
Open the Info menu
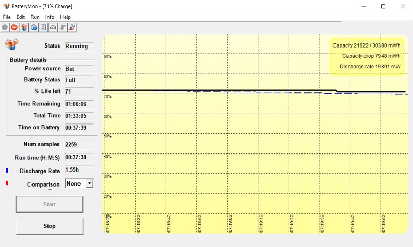pyautogui.click(x=50, y=17)
